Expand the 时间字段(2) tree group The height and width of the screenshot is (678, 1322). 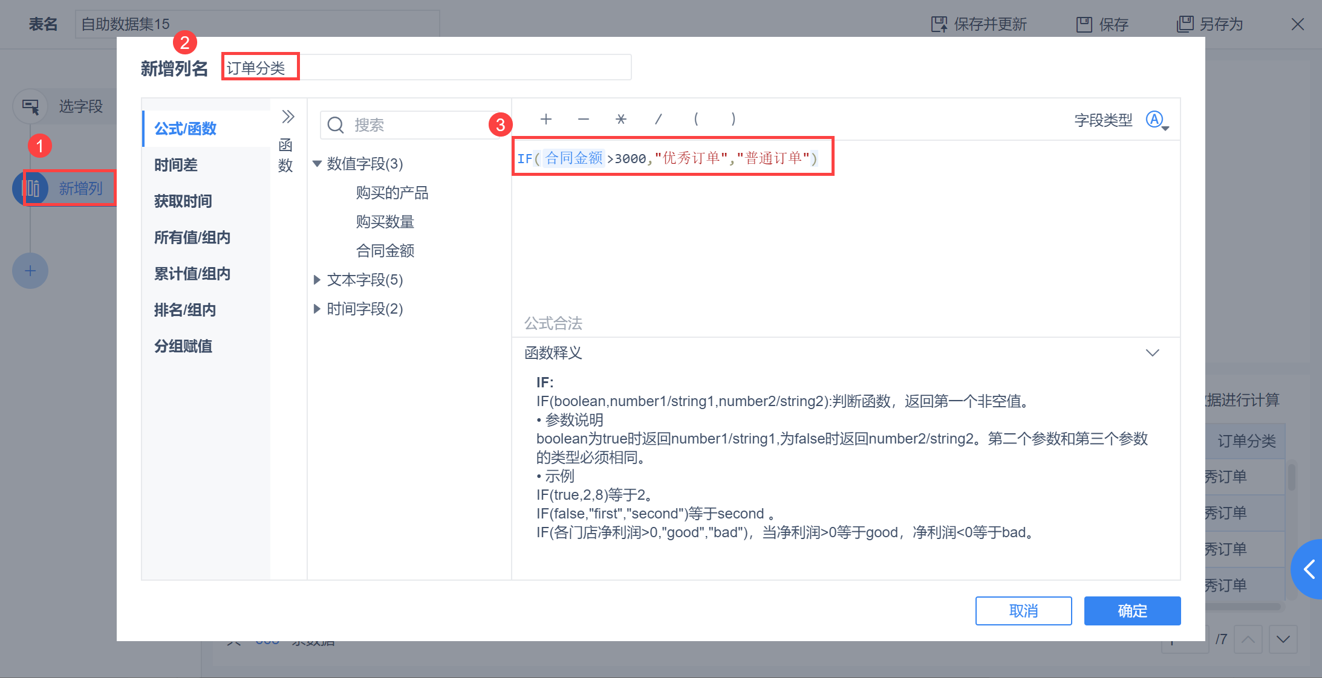coord(317,309)
